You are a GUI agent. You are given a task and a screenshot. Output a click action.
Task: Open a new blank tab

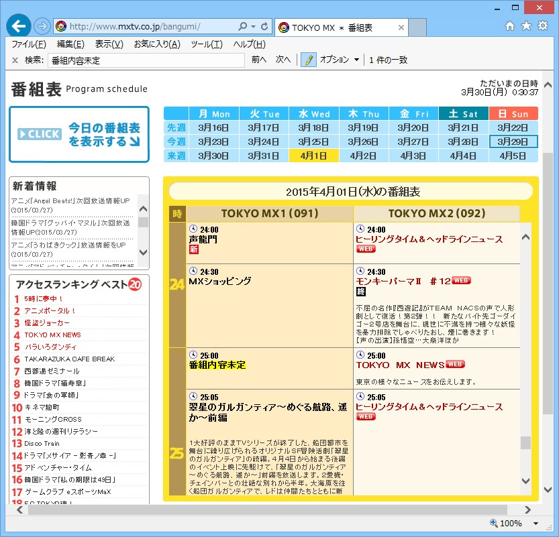point(417,27)
